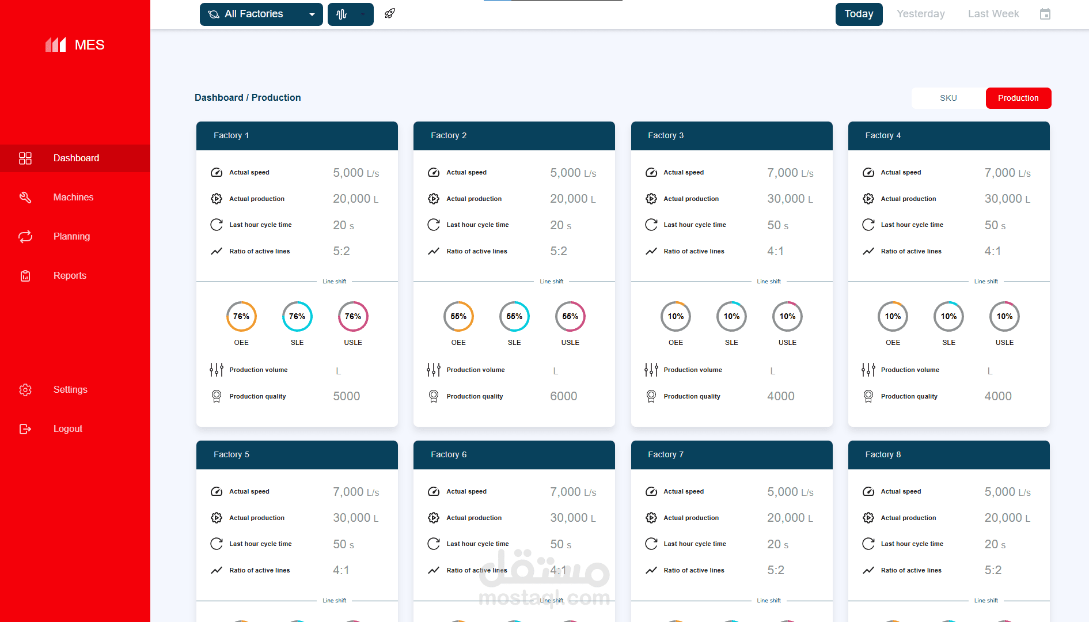This screenshot has height=622, width=1089.
Task: Click the MES logo icon
Action: (55, 44)
